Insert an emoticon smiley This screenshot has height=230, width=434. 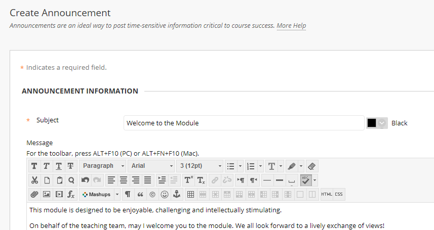(x=165, y=194)
